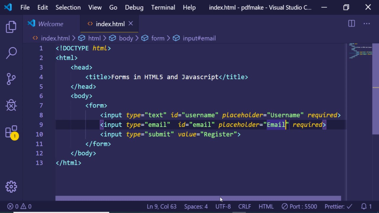
Task: Click the title text Forms in HTML5 and Javascript
Action: (x=165, y=77)
